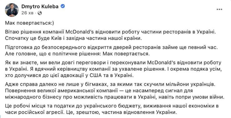Click the last line "часи російської агресії"
This screenshot has height=118, width=231.
click(x=91, y=112)
